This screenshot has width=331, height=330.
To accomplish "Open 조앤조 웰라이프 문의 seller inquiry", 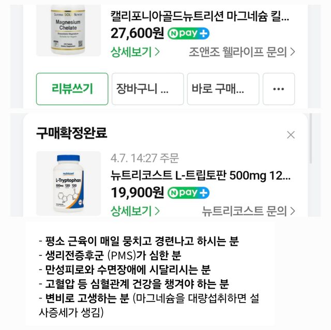I will 243,52.
